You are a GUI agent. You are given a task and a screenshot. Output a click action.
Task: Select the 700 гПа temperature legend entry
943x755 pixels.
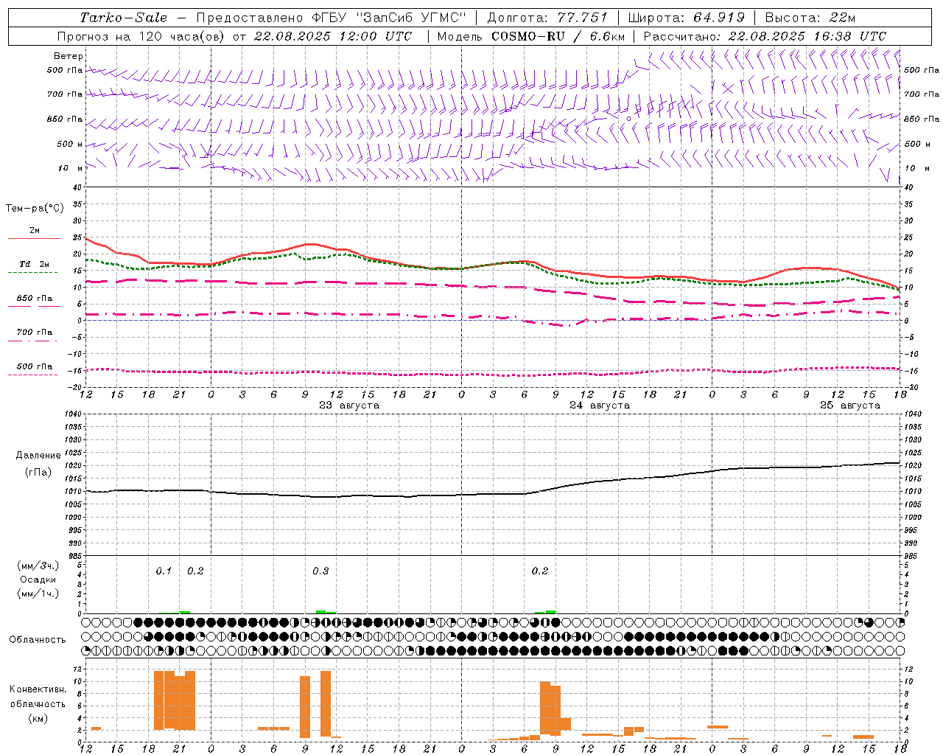tap(35, 332)
